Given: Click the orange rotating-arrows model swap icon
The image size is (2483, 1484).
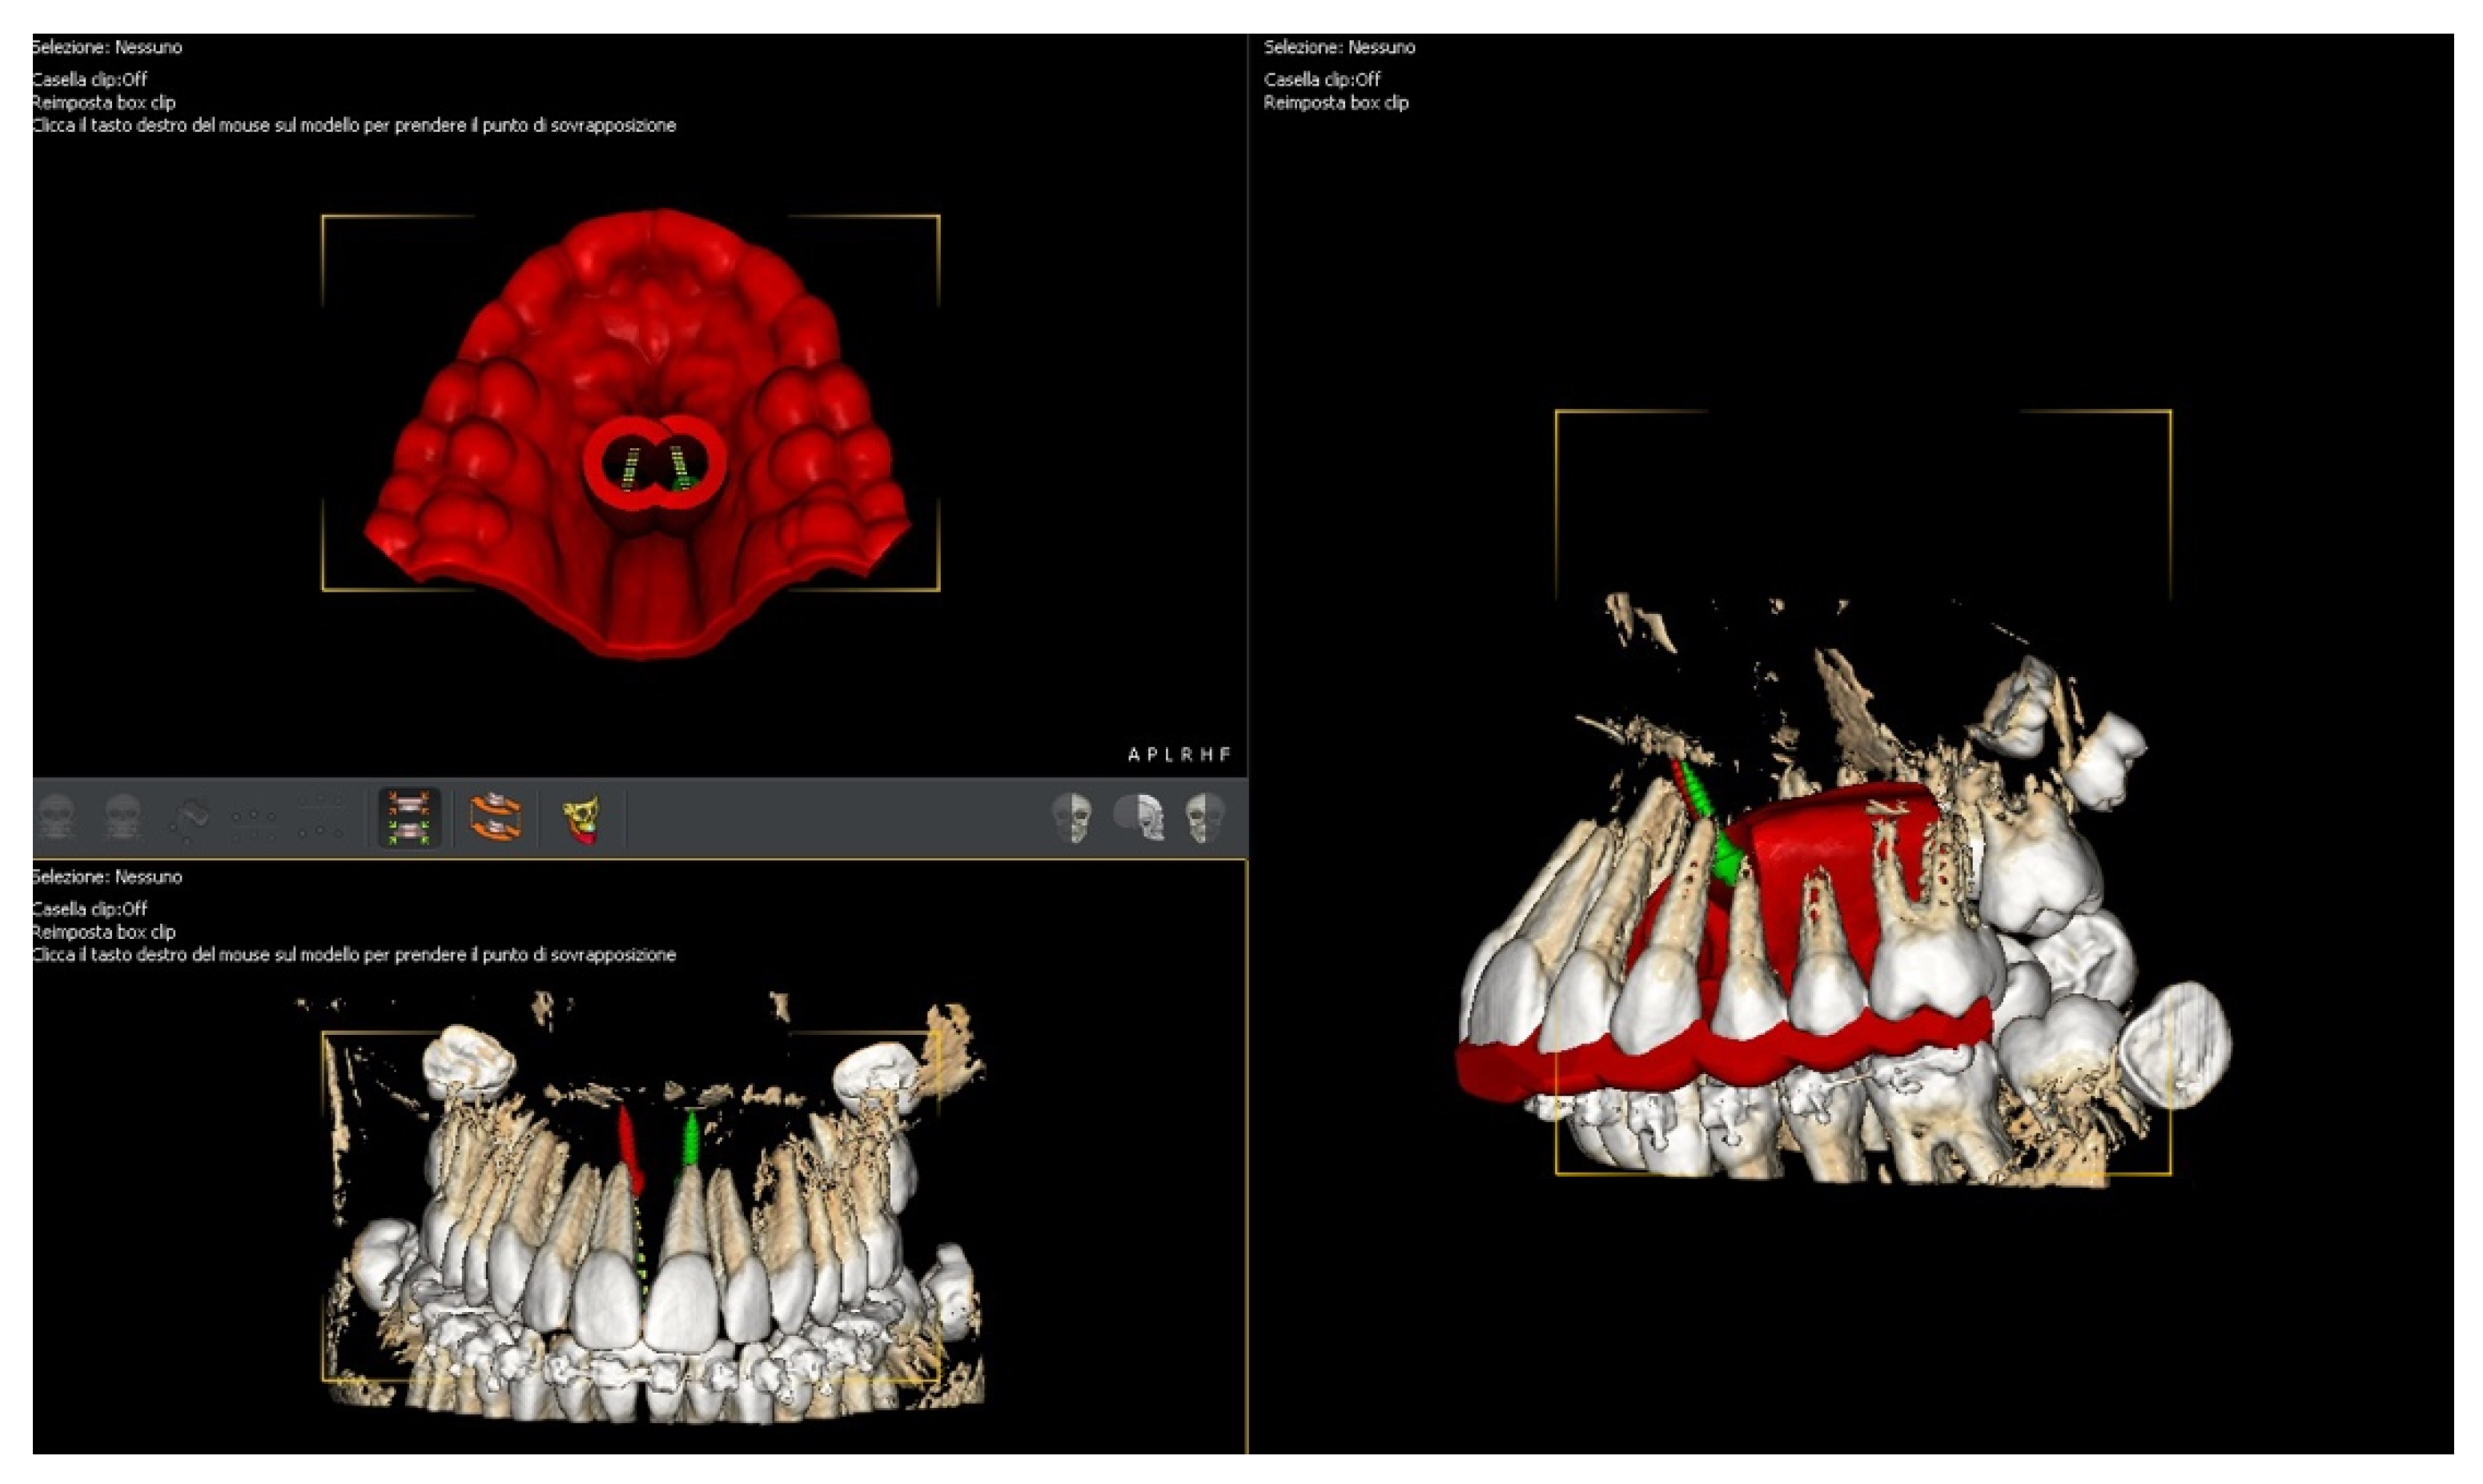Looking at the screenshot, I should pos(495,818).
